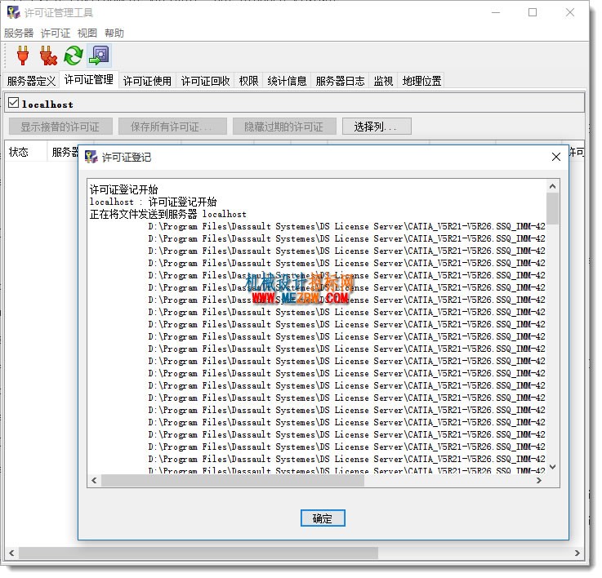Switch to the 服务器定义 tab
The width and height of the screenshot is (602, 578).
[31, 82]
